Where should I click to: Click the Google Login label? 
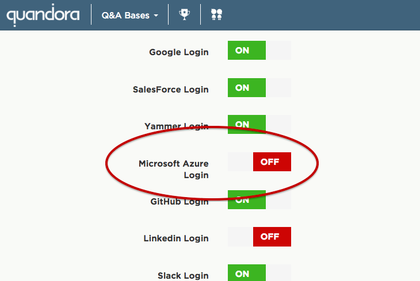pyautogui.click(x=179, y=52)
